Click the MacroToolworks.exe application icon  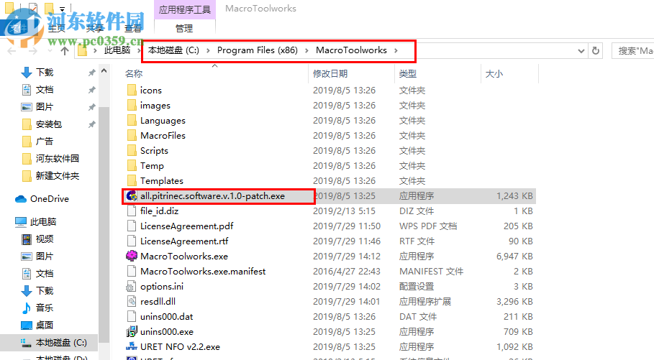pyautogui.click(x=132, y=256)
